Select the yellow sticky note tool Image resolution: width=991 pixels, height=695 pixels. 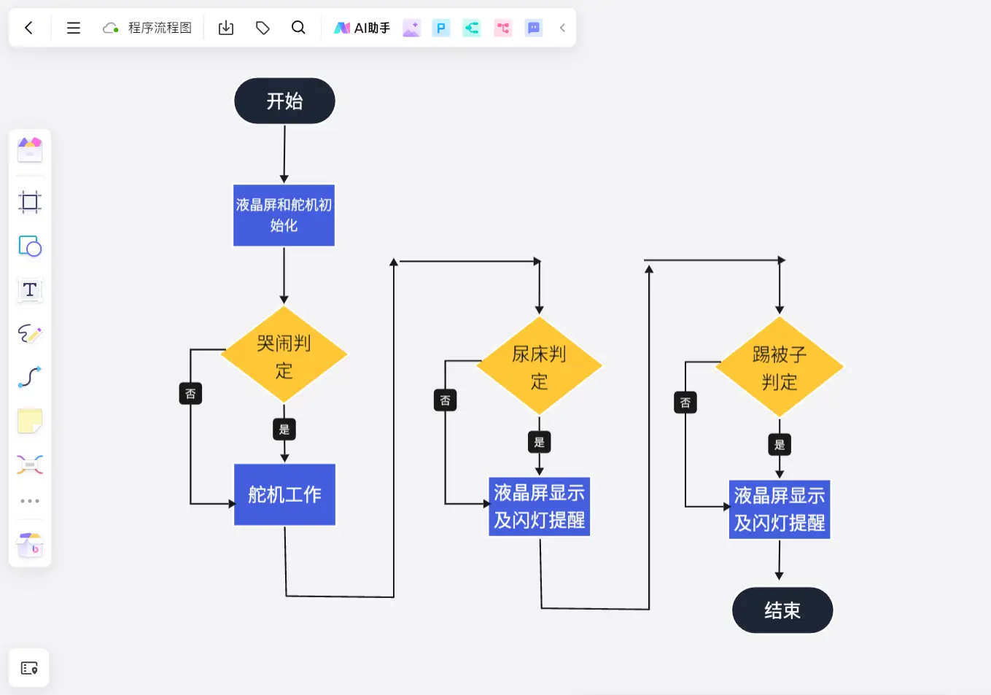pos(30,421)
